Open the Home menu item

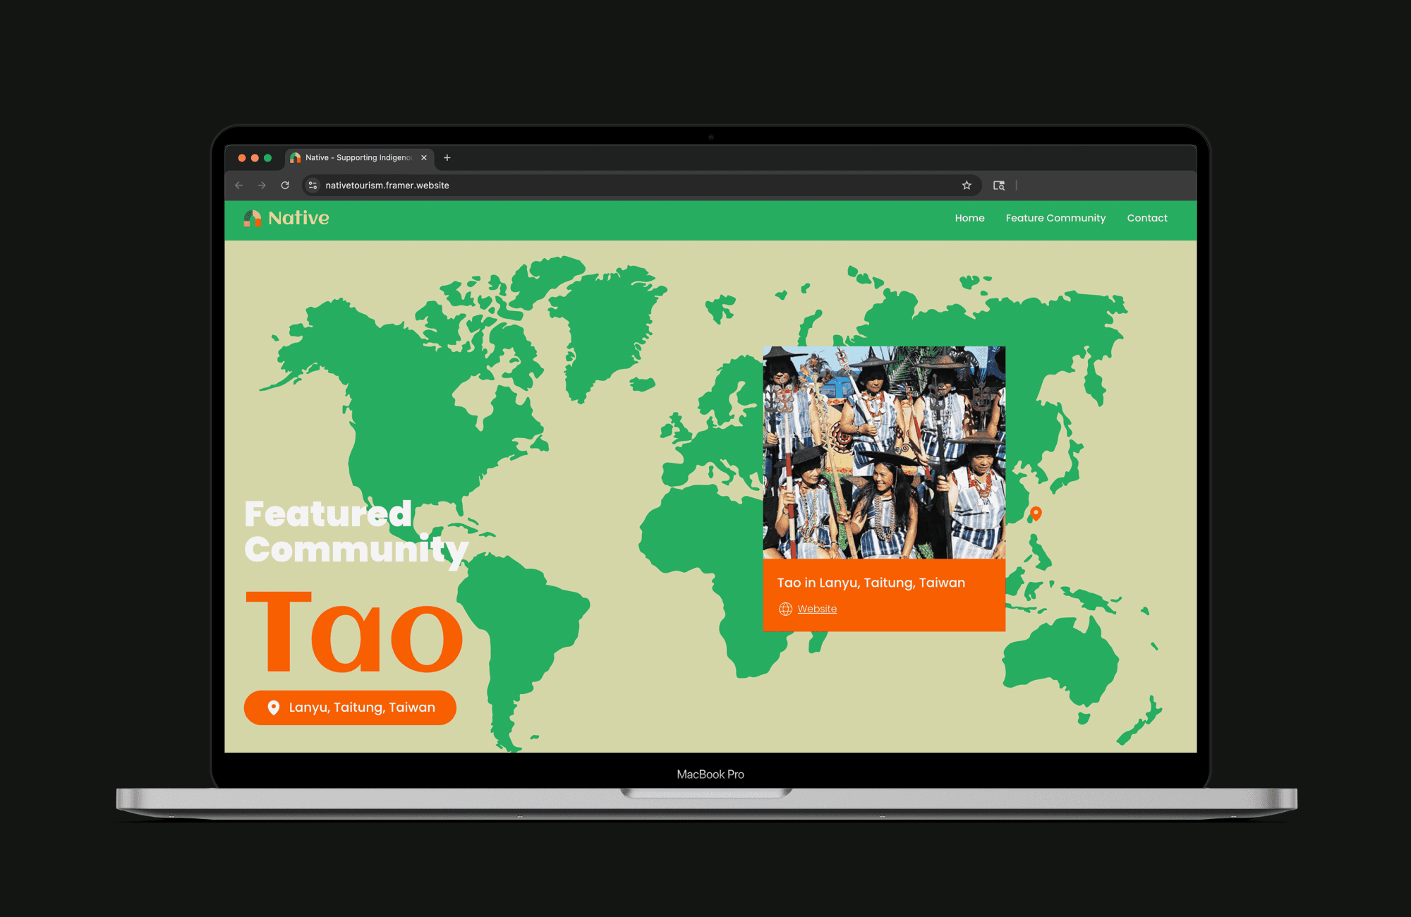[969, 218]
